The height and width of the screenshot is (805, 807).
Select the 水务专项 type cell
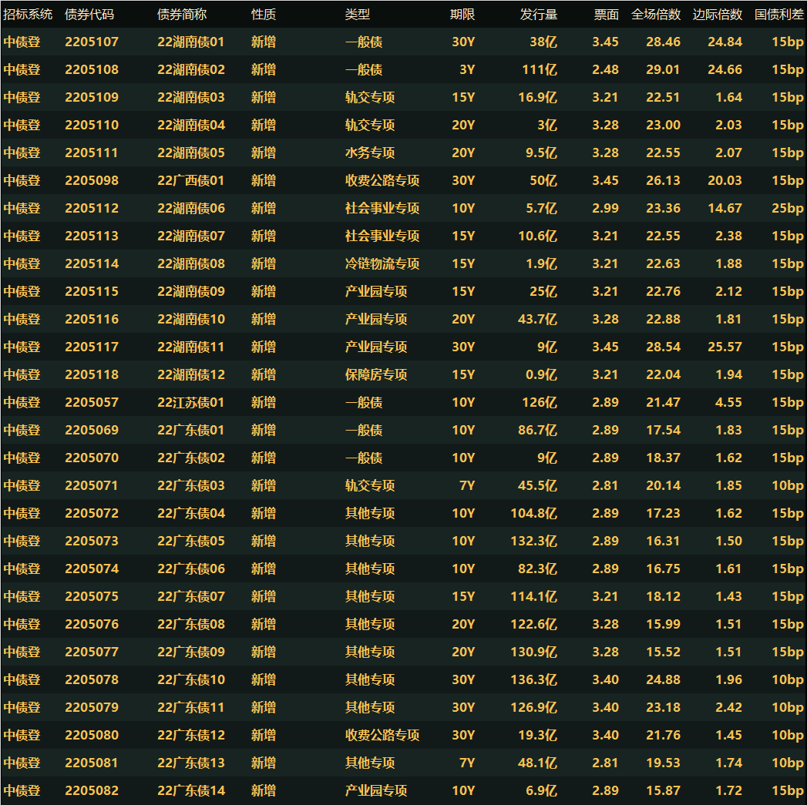click(x=370, y=153)
